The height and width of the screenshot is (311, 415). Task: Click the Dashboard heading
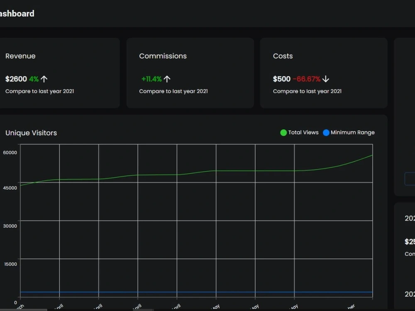pyautogui.click(x=17, y=13)
